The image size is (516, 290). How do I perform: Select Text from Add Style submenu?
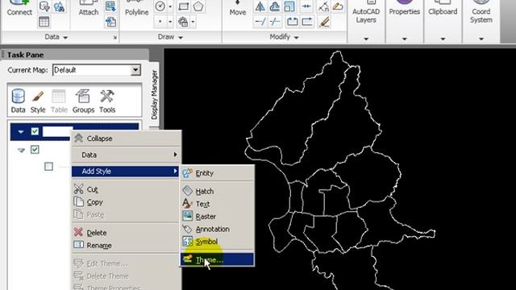[x=217, y=204]
